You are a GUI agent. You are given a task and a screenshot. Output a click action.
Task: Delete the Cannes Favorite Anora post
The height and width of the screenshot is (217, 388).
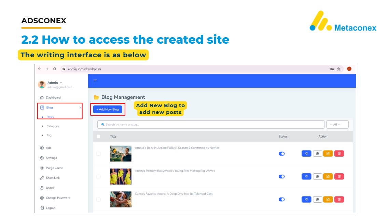tap(339, 199)
